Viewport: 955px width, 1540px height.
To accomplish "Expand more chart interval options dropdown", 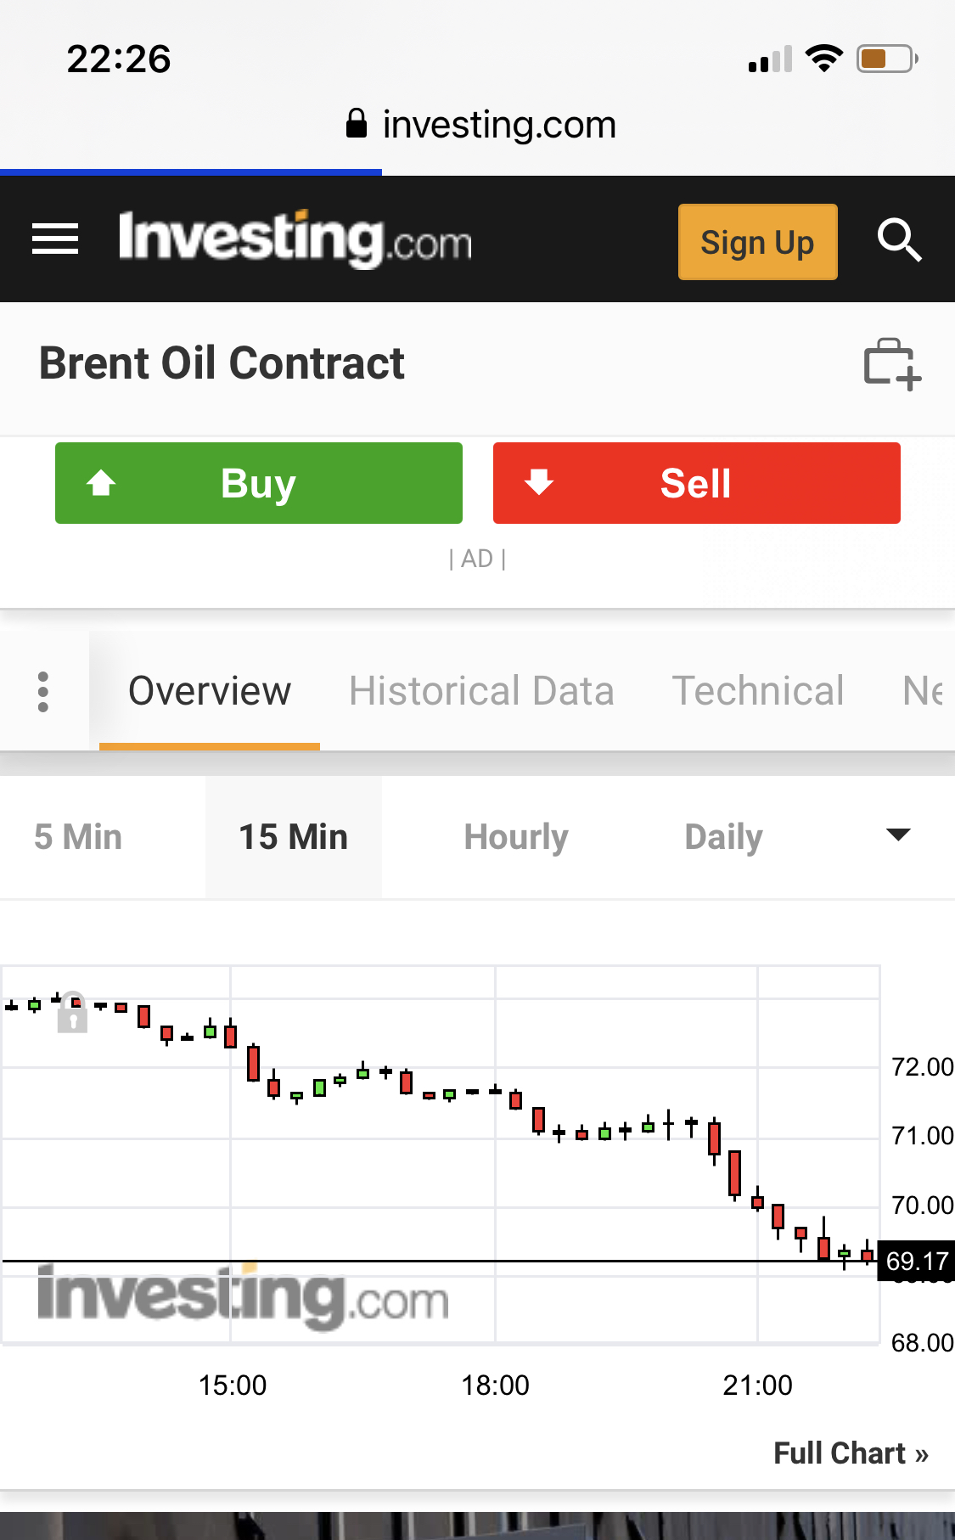I will click(x=898, y=835).
